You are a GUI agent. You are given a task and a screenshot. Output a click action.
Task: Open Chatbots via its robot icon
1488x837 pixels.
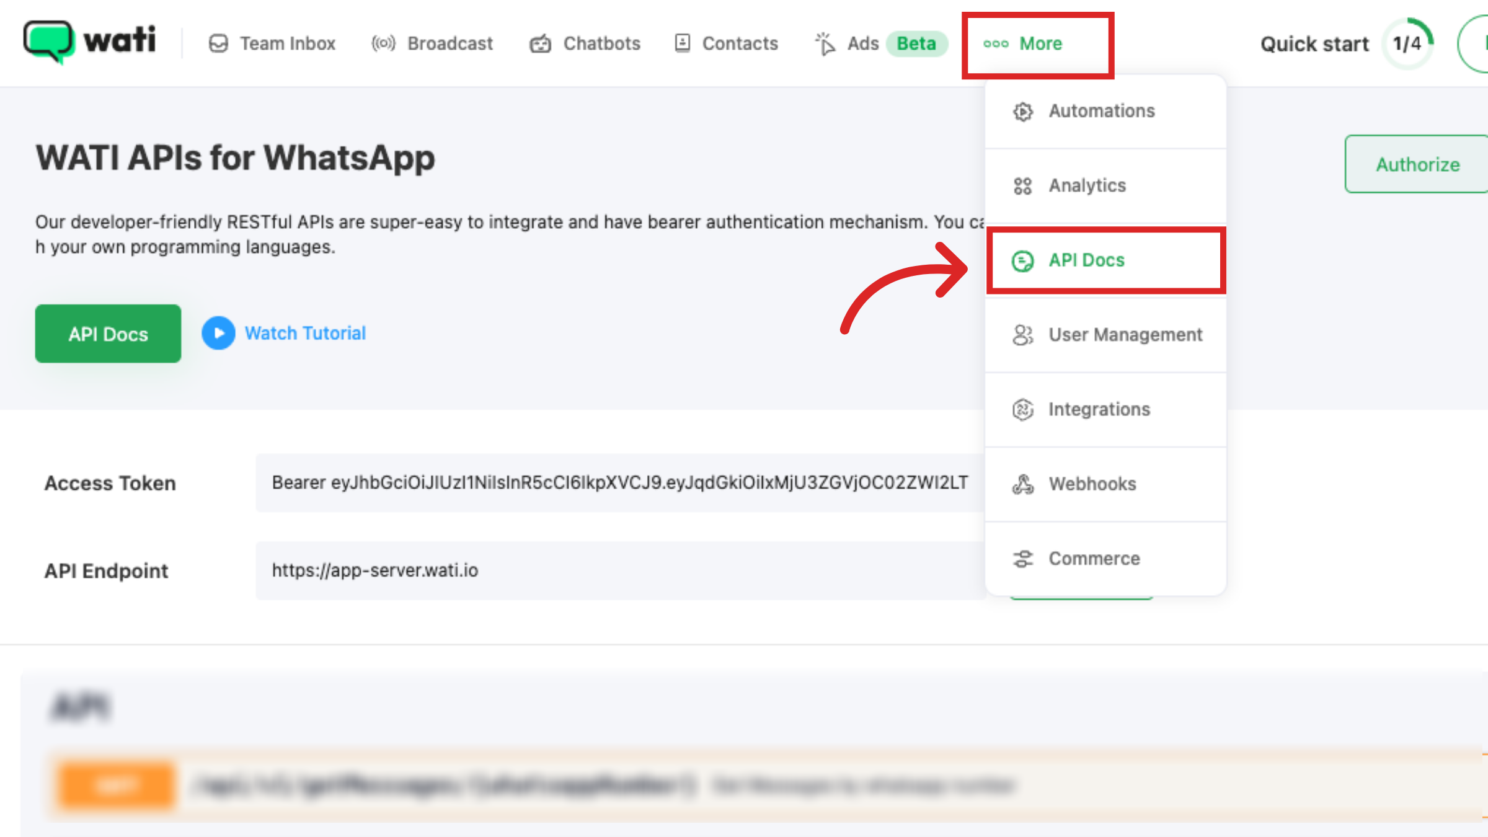(x=540, y=43)
